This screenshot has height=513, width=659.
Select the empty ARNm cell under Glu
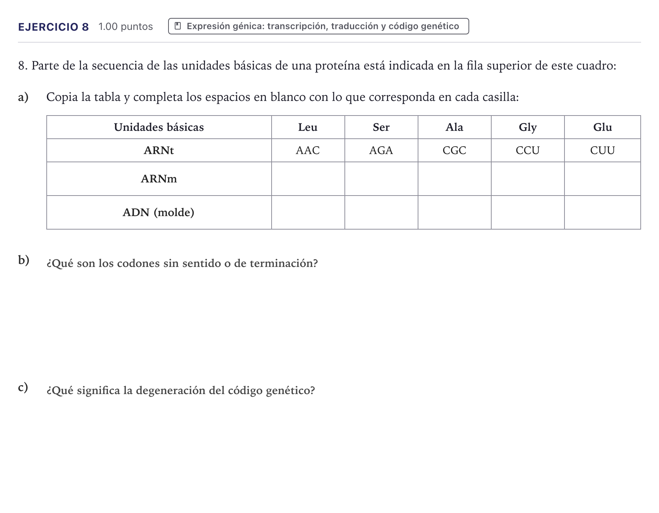[602, 179]
